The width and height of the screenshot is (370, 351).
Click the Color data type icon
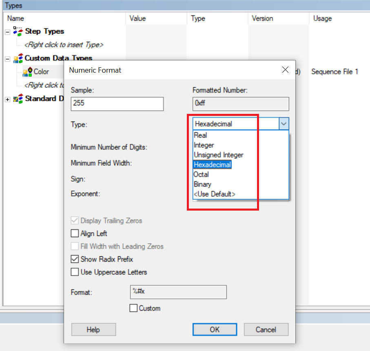[27, 72]
